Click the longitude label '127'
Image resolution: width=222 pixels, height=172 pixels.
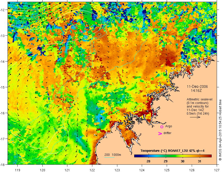217,170
